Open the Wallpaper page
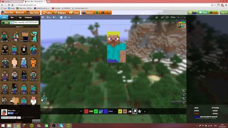This screenshot has height=128, width=228. (60, 13)
